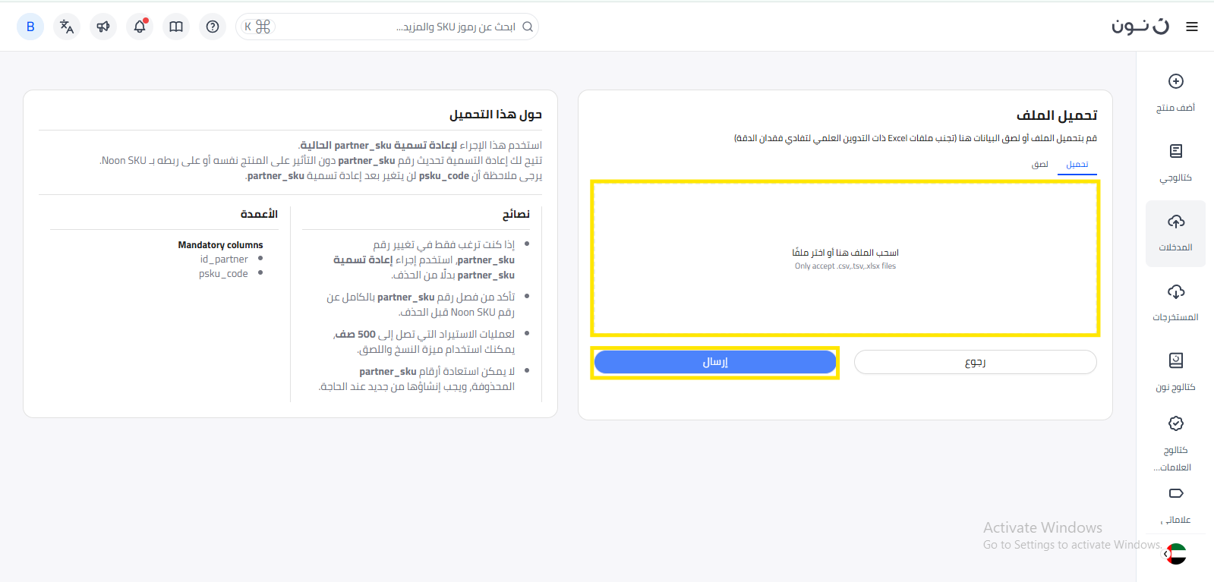This screenshot has width=1214, height=582.
Task: Switch language with the translate icon
Action: pyautogui.click(x=67, y=27)
